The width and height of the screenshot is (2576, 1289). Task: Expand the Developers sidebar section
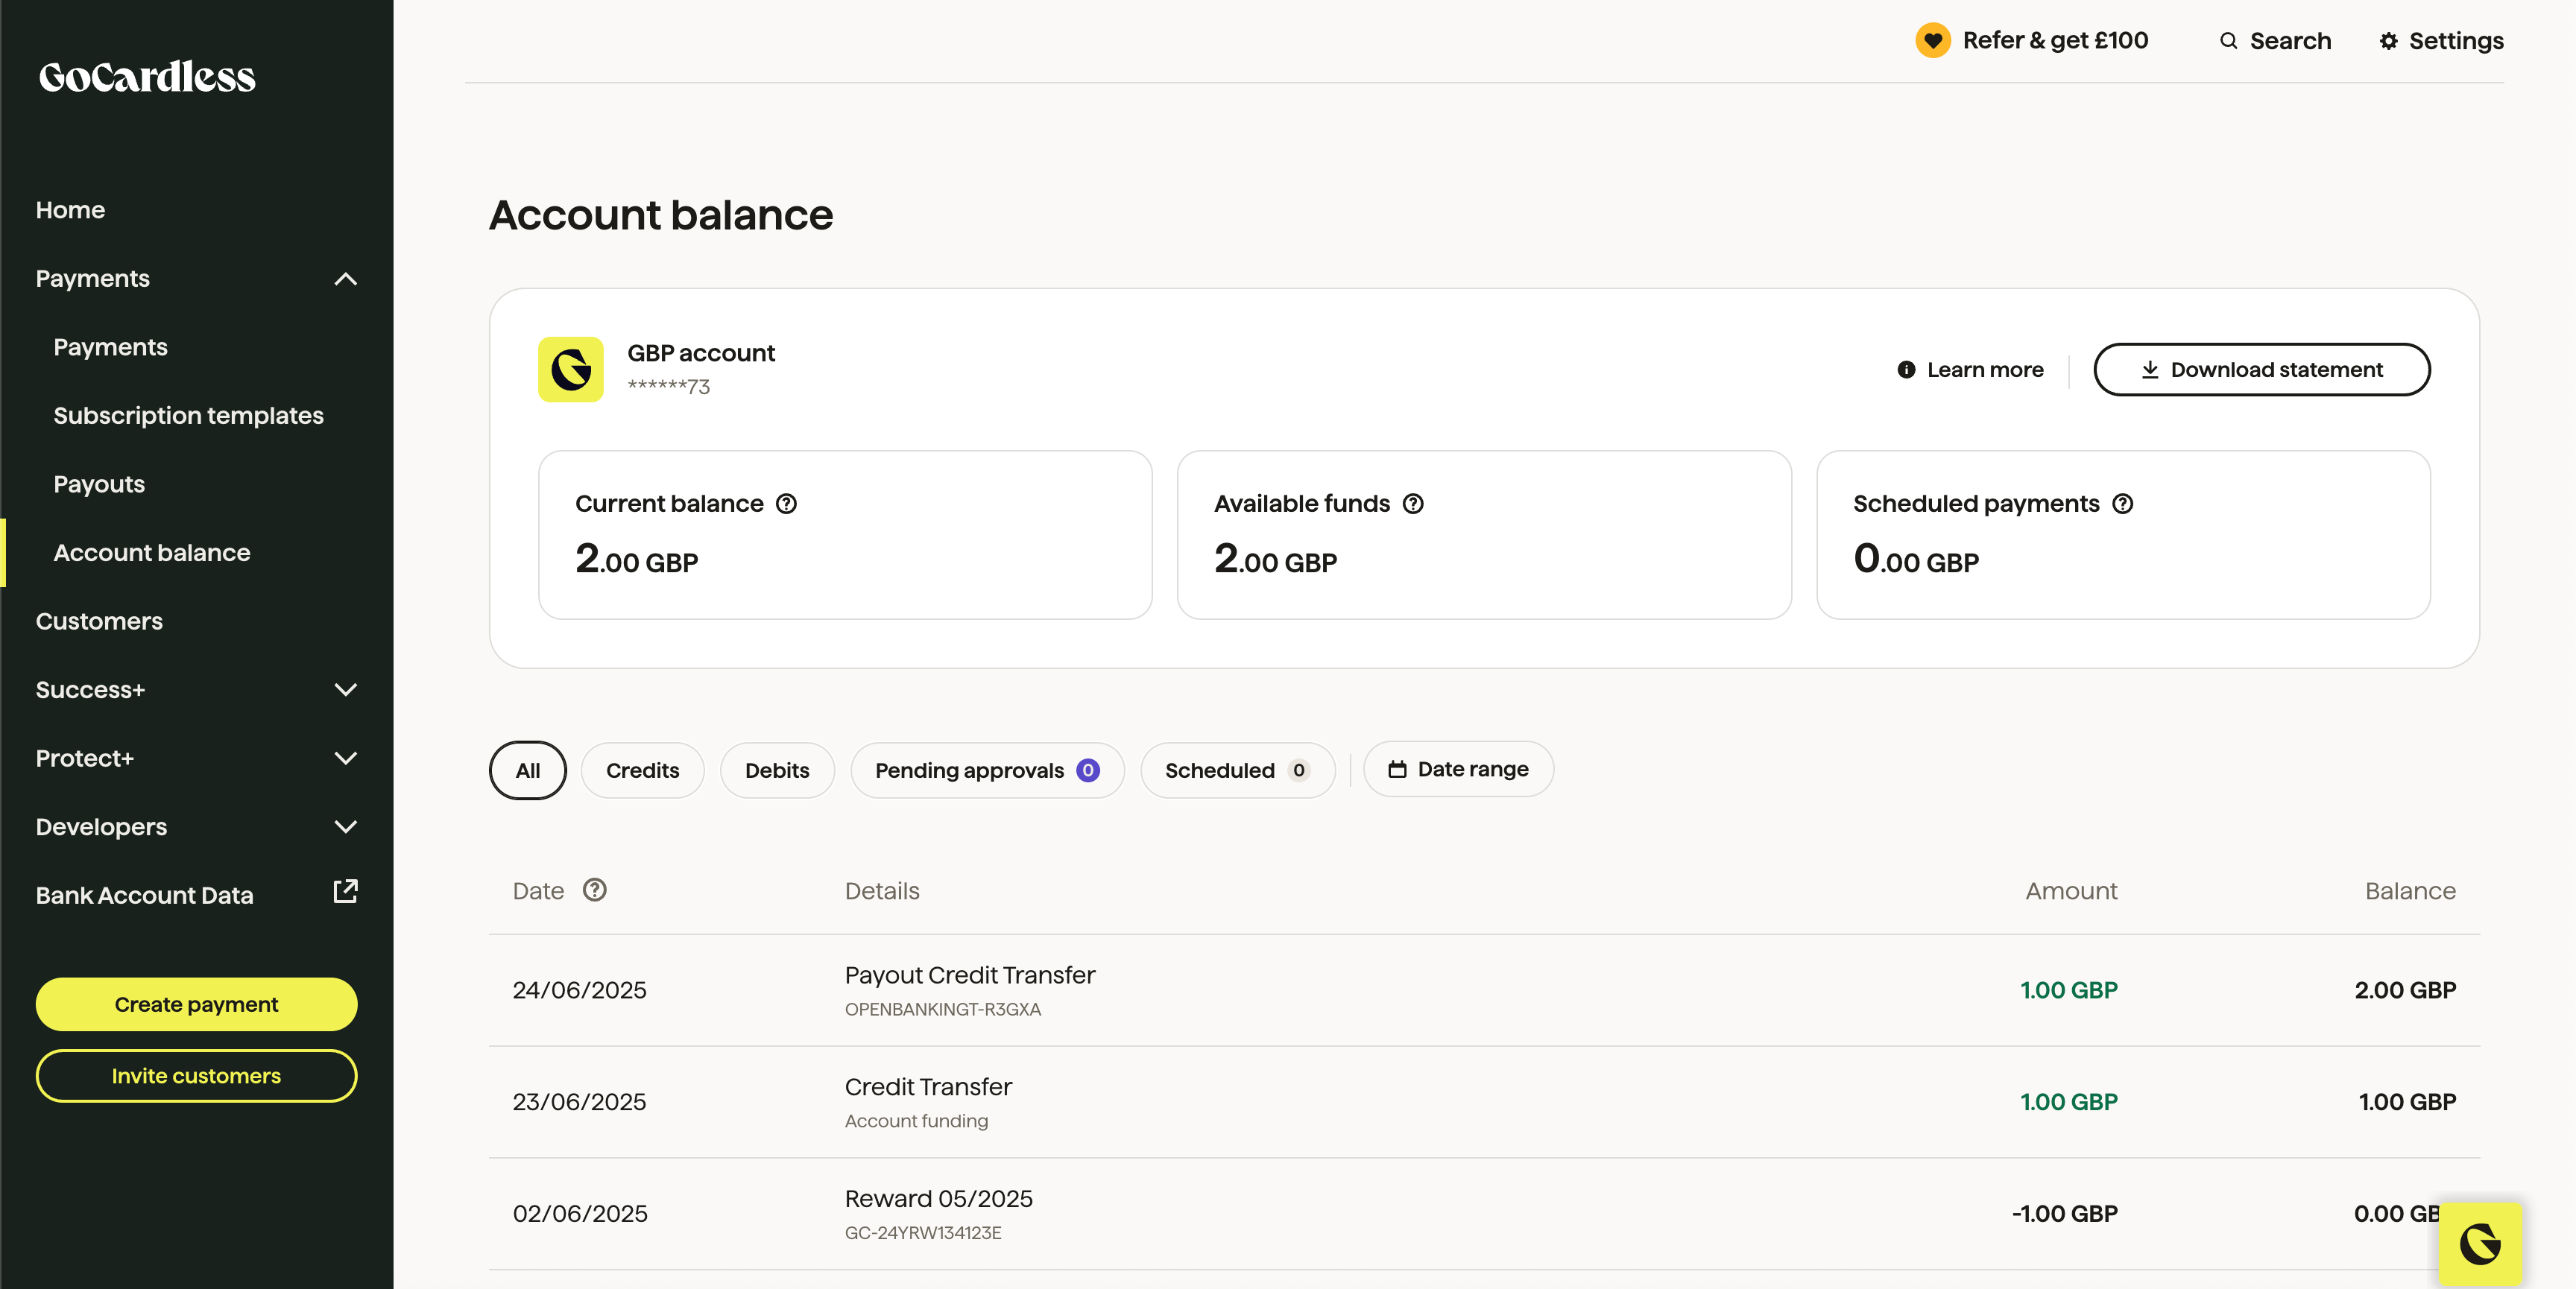[x=345, y=827]
